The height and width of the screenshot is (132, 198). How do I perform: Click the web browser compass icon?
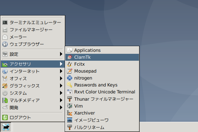pyautogui.click(x=5, y=44)
